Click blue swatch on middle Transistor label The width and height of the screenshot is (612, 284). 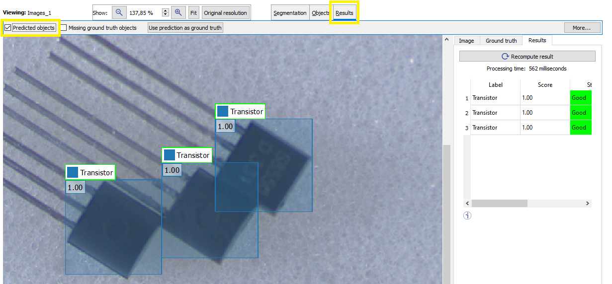point(169,155)
